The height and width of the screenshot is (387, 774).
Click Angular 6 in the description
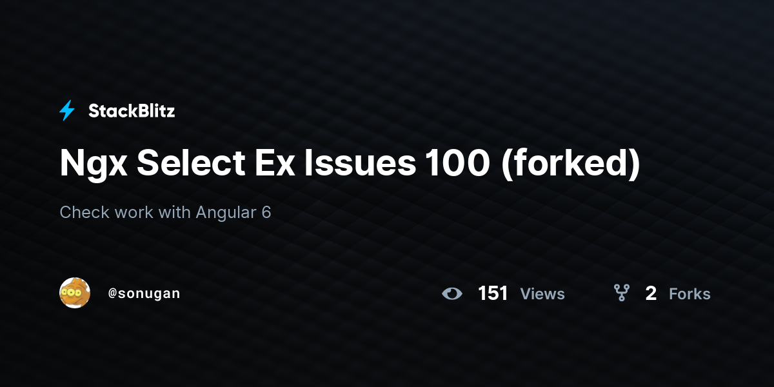point(233,212)
